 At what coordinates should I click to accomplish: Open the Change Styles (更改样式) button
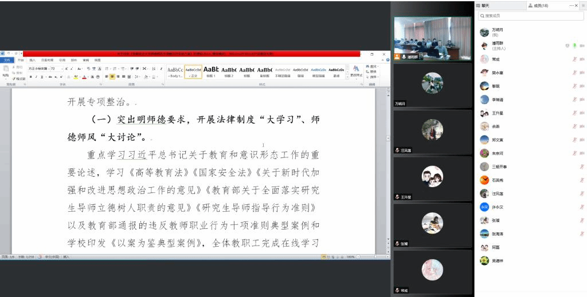coord(356,71)
